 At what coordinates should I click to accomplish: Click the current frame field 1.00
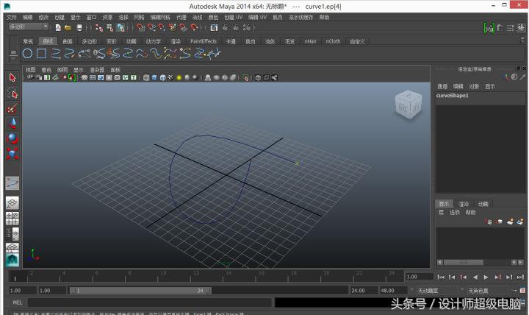click(x=420, y=277)
